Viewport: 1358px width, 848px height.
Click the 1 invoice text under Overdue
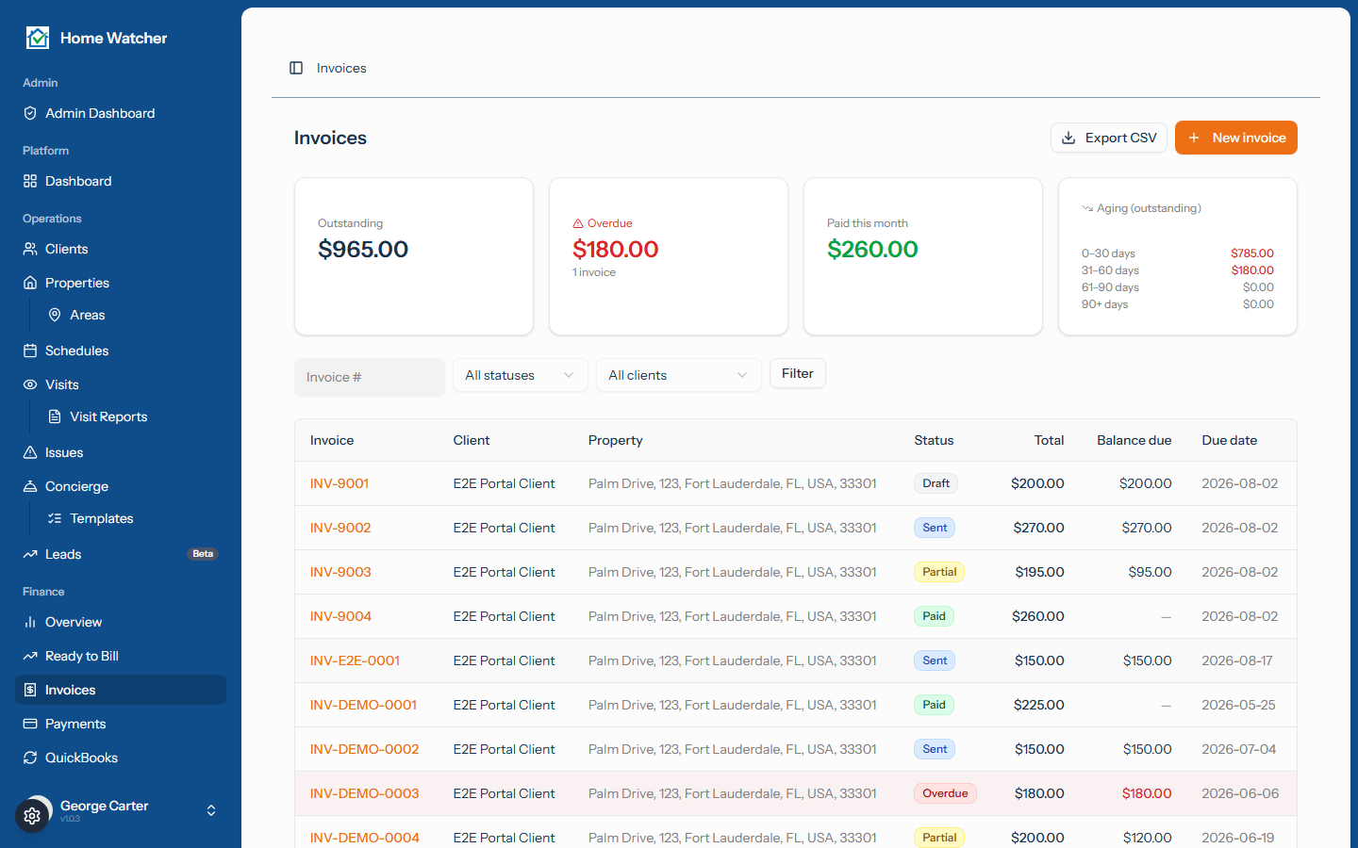tap(594, 272)
